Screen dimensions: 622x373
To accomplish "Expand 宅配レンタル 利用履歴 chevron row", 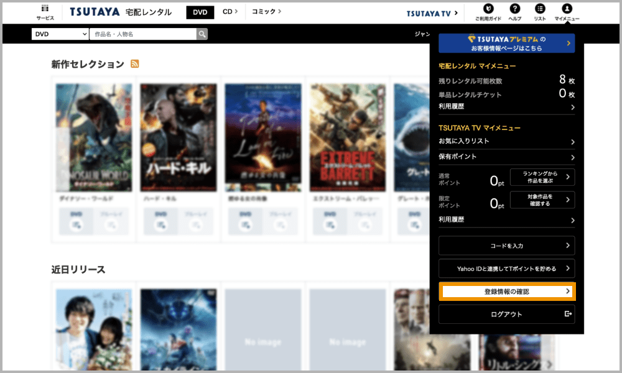I will [x=506, y=107].
